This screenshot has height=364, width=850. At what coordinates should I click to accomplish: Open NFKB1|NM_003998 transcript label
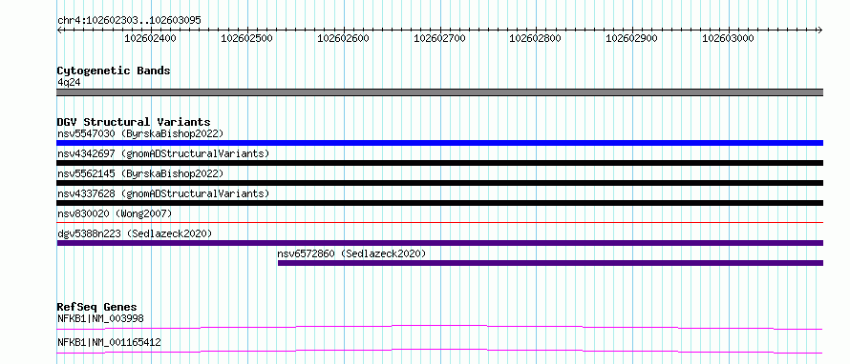[x=100, y=318]
